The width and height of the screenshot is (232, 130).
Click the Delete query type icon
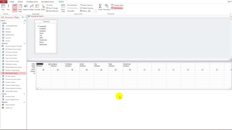(x=43, y=7)
